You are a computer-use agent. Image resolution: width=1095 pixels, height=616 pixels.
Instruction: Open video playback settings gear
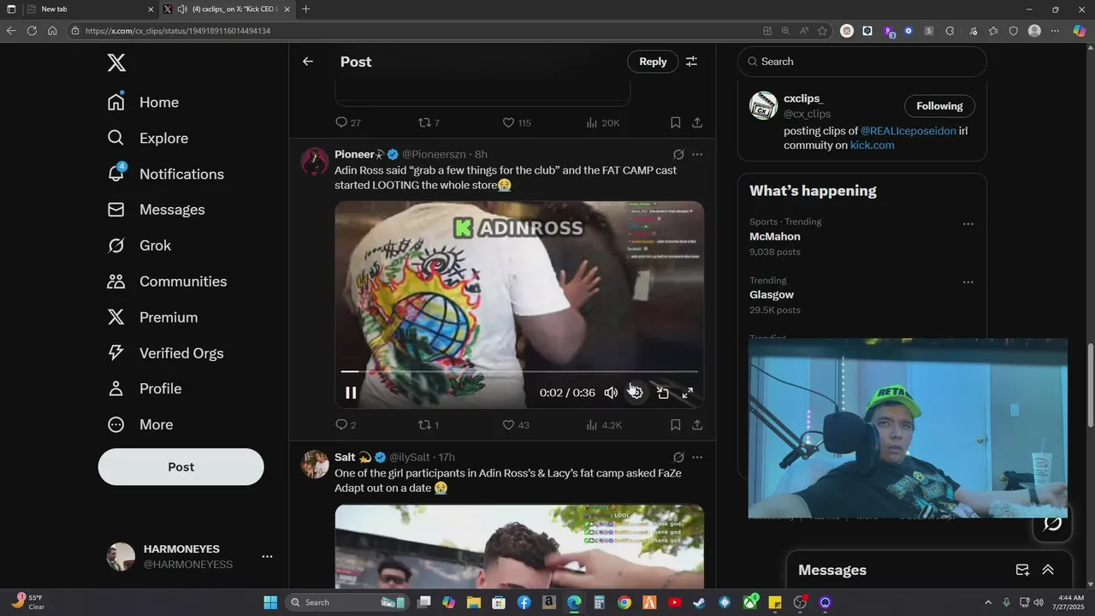tap(636, 393)
